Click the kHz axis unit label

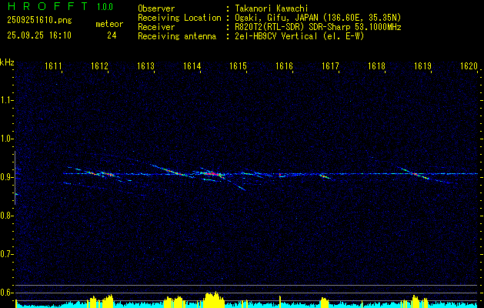(x=7, y=62)
